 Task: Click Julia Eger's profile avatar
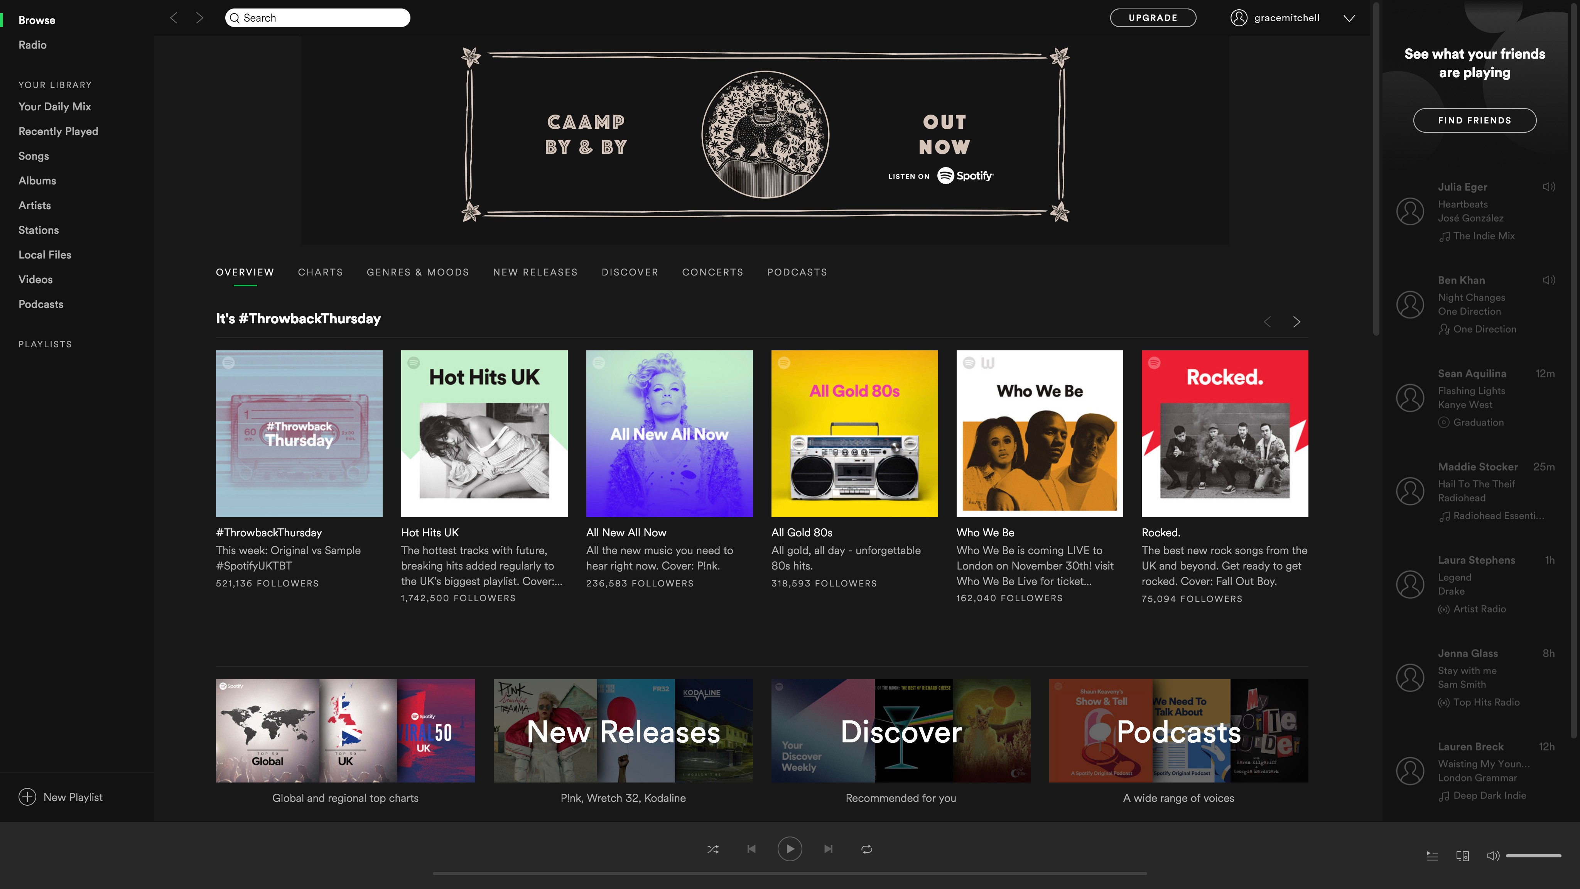1410,211
